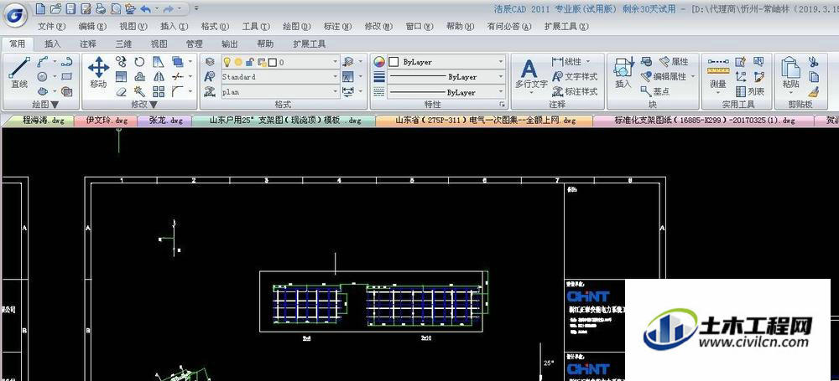
Task: Select the Fillet tool in the 修改 panel
Action: 177,91
